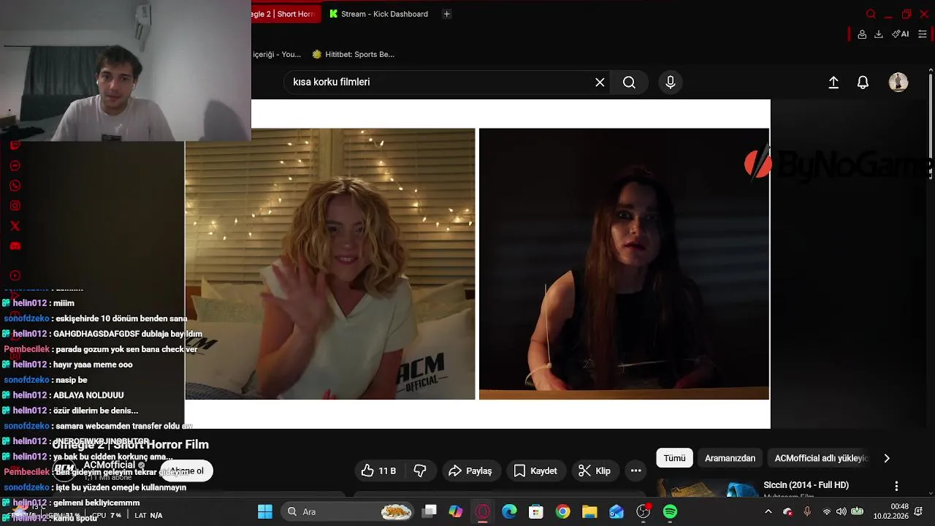
Task: Open X (Twitter) in the sidebar
Action: pos(15,226)
